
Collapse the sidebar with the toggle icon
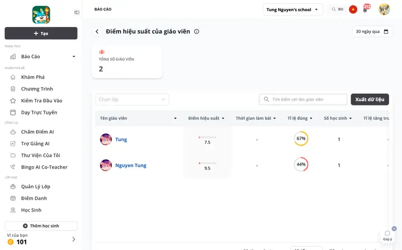click(76, 12)
